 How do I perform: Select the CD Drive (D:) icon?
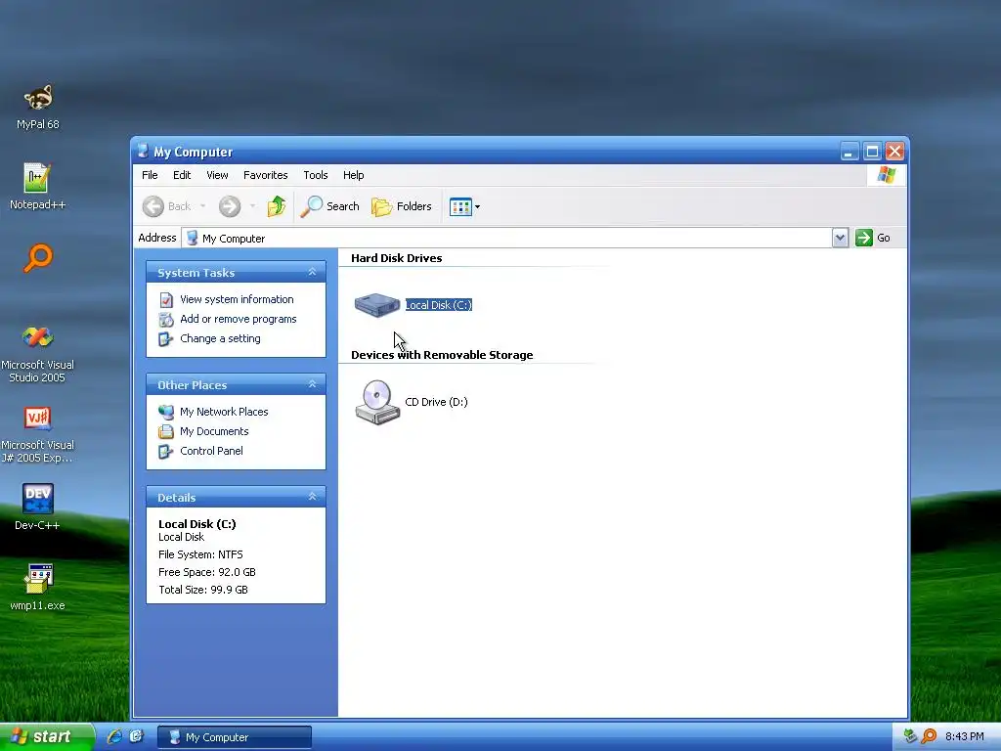click(377, 402)
